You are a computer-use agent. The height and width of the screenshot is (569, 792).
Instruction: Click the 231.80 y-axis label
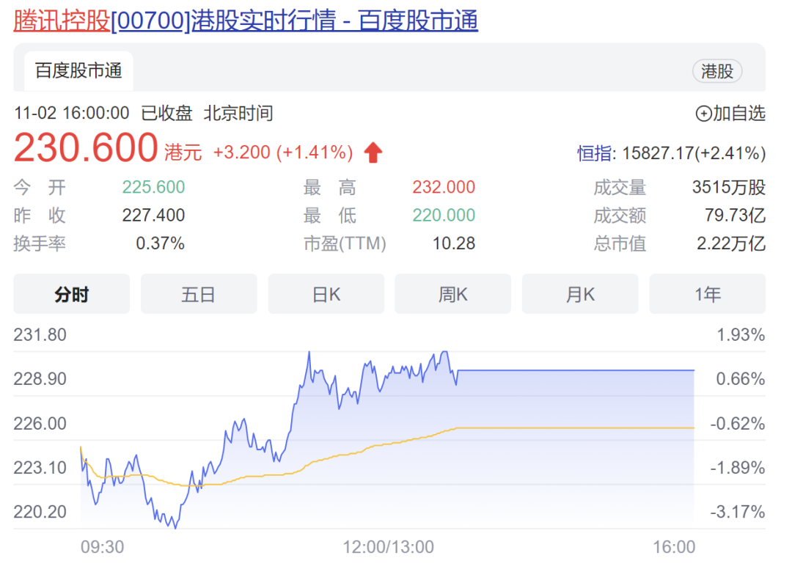40,335
